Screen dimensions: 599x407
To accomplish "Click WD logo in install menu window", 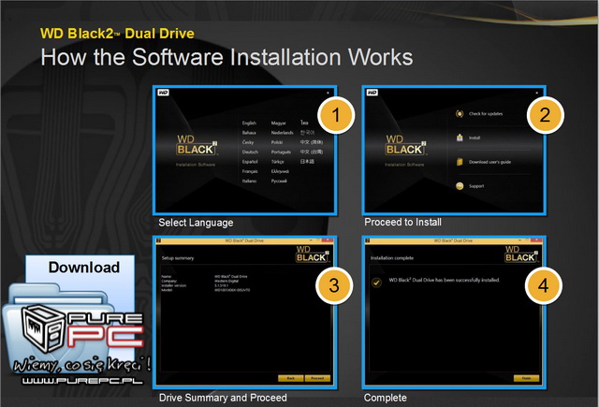I will click(x=373, y=93).
